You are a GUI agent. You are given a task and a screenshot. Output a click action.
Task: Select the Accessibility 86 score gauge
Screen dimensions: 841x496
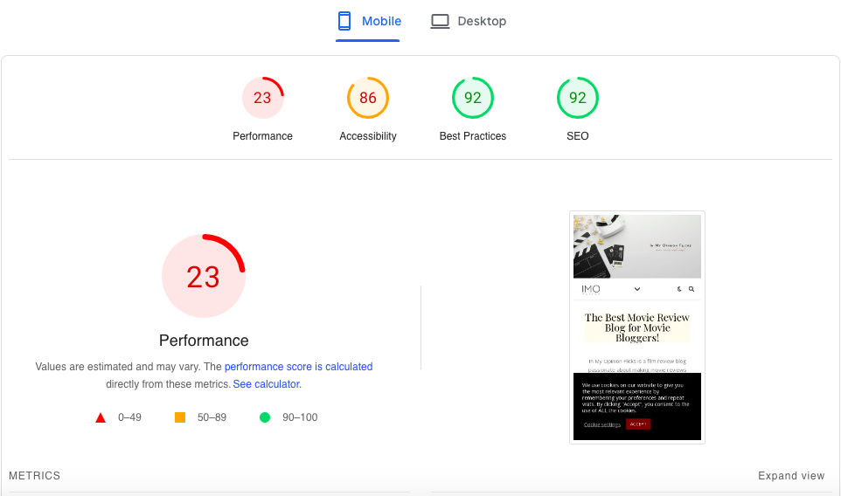click(x=367, y=98)
